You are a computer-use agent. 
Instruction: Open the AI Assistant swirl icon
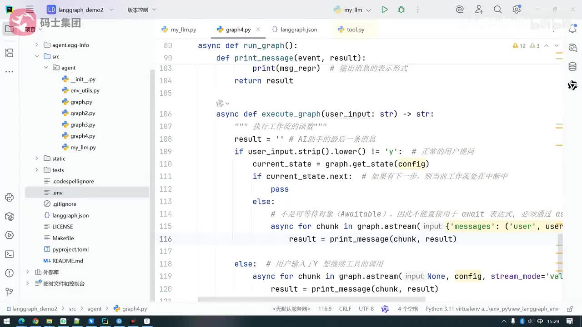tap(460, 10)
